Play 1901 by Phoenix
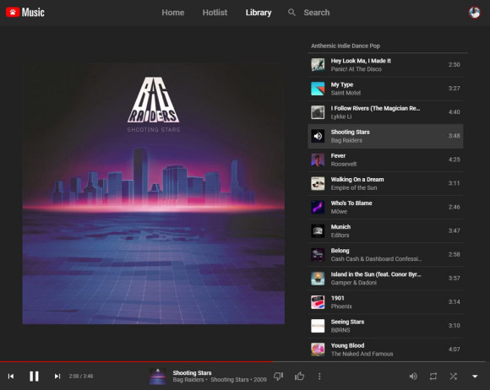490x390 pixels. [x=385, y=302]
